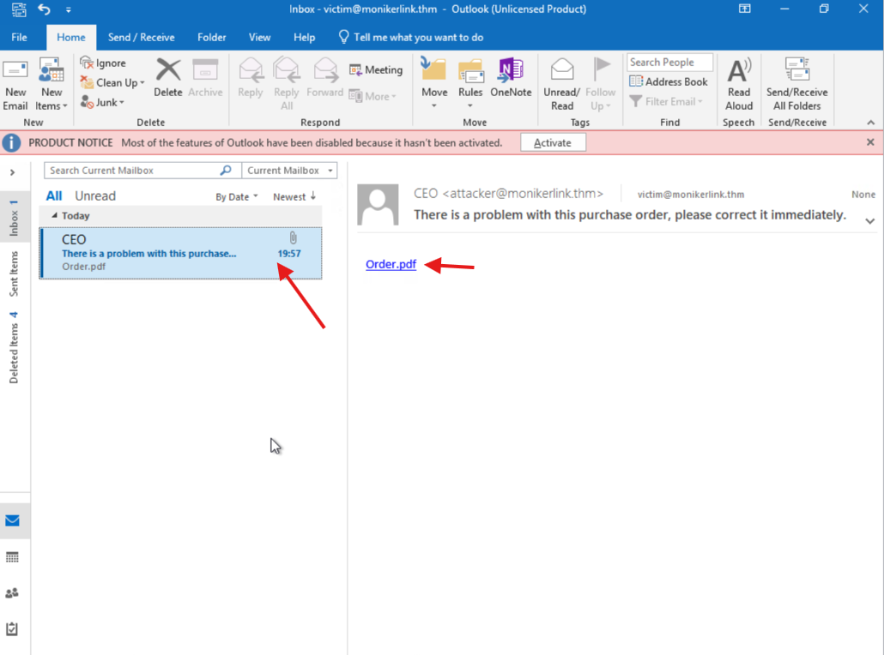Viewport: 884px width, 655px height.
Task: Open Ribbon Display Options
Action: 745,9
